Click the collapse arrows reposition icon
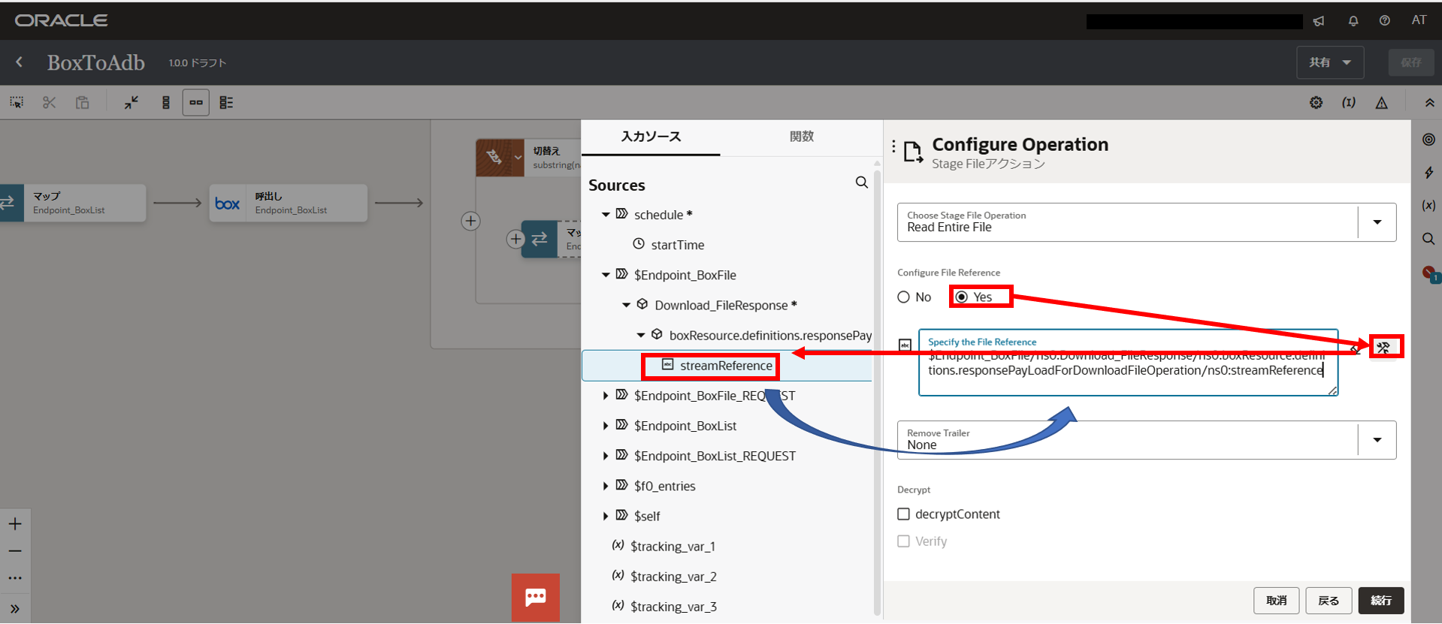Image resolution: width=1442 pixels, height=624 pixels. [x=132, y=103]
